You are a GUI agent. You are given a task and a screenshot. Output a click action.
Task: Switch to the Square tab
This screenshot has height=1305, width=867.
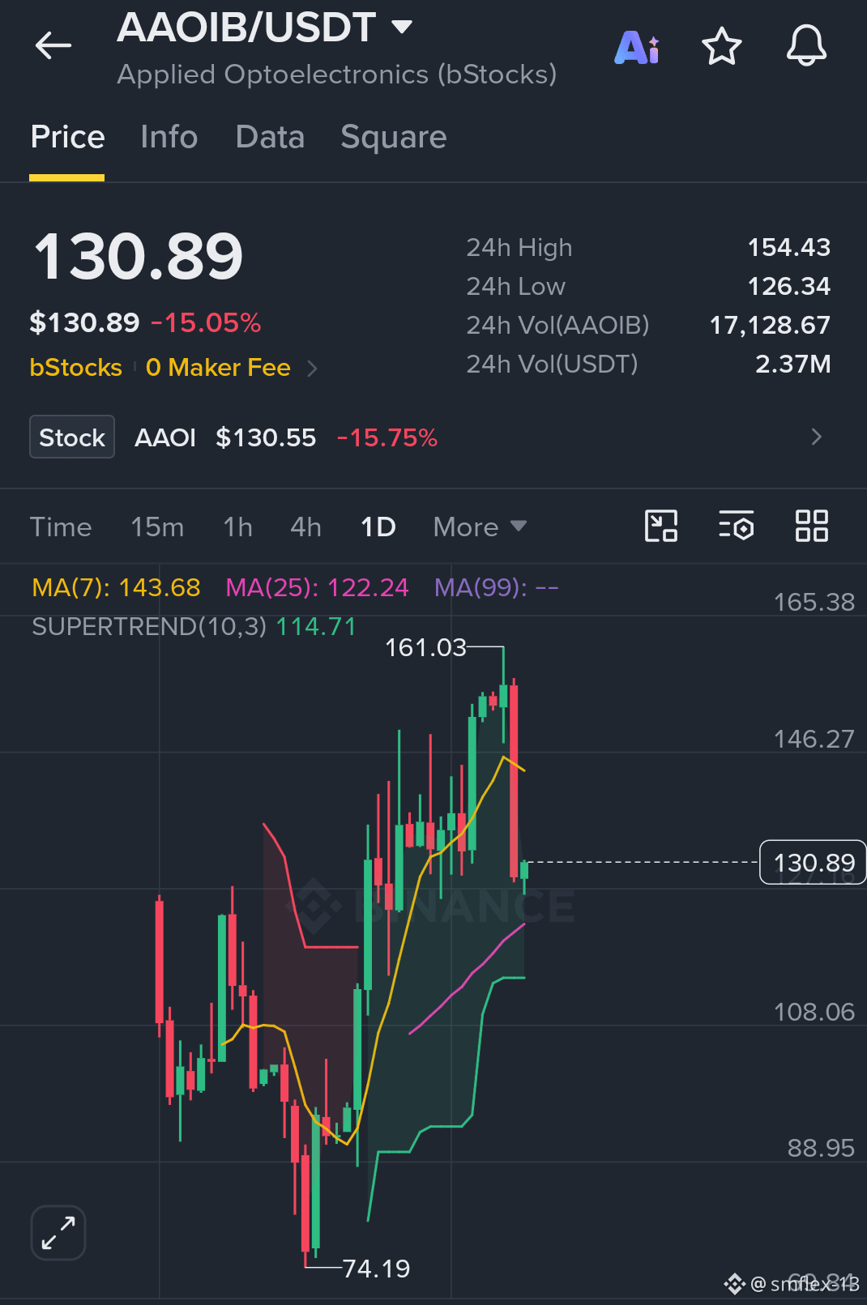coord(393,137)
